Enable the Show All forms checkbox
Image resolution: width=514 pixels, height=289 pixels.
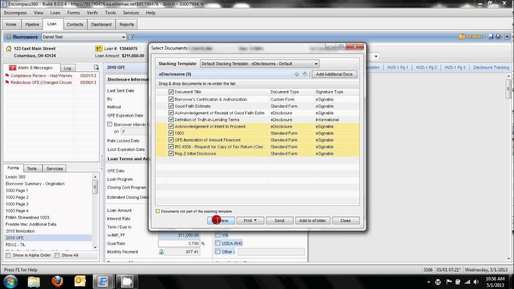[x=57, y=255]
